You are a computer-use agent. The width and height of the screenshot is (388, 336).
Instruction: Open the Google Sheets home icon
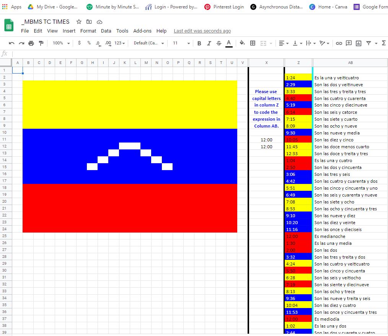pos(9,25)
